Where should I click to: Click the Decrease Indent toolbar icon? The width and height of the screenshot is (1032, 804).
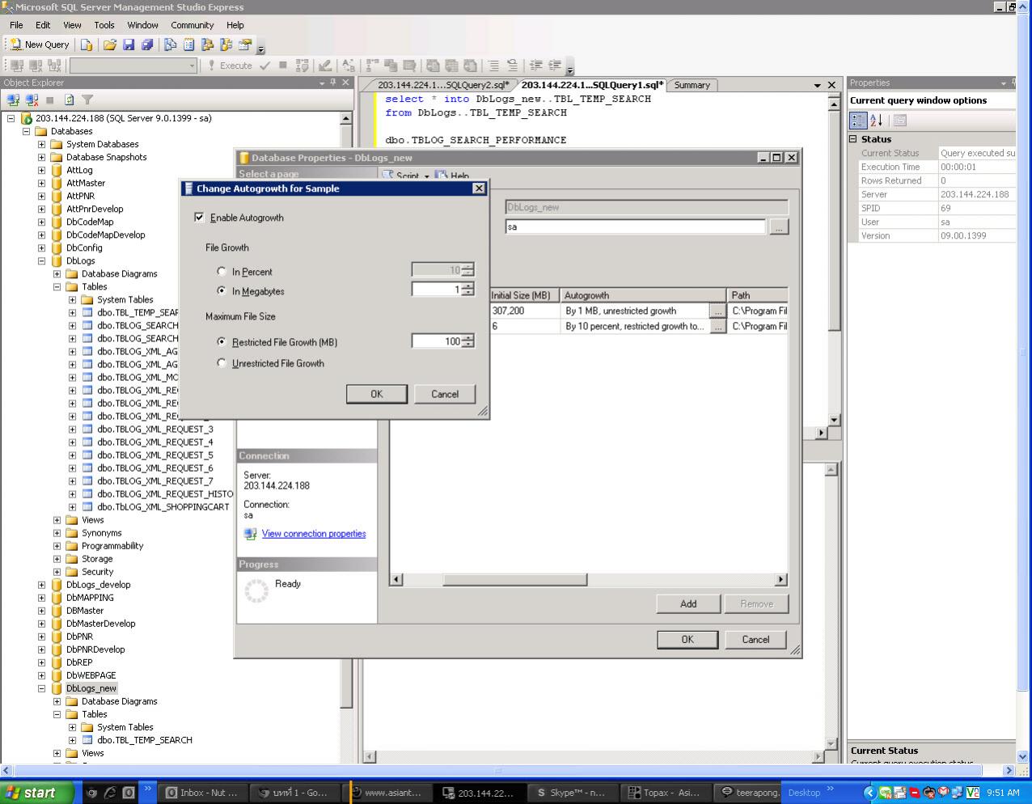coord(536,66)
